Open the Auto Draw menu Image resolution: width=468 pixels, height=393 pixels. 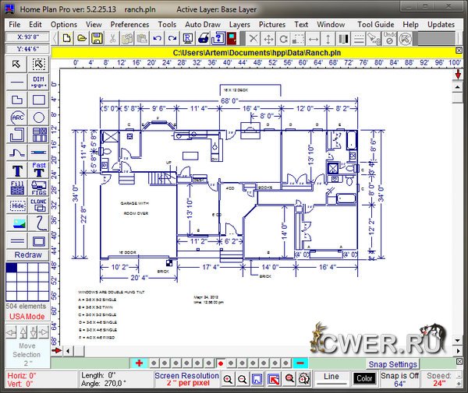203,24
